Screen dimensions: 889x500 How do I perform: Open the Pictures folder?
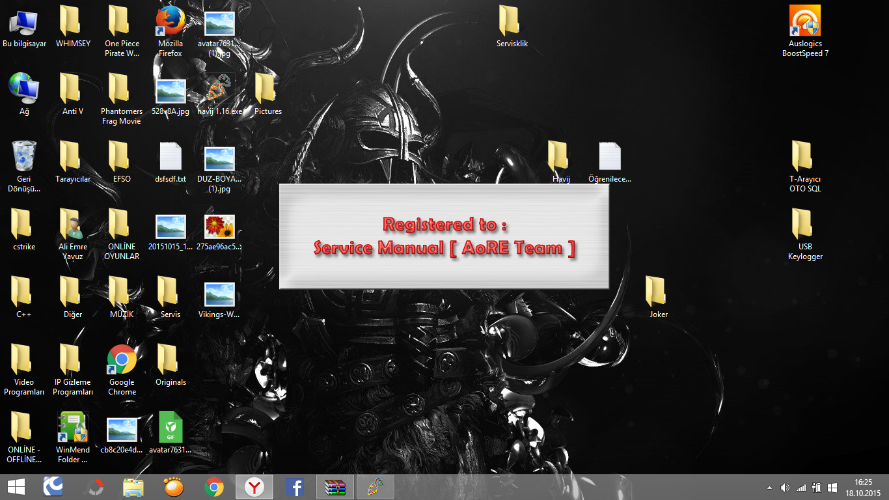click(268, 95)
